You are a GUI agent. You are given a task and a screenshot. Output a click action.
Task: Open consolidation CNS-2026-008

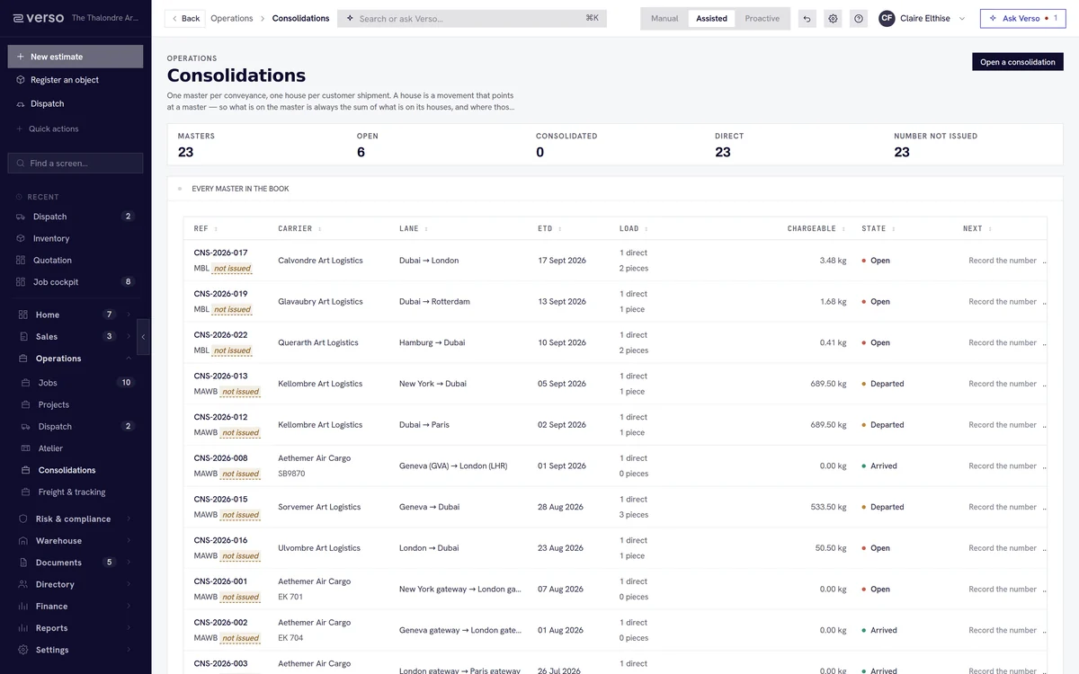(x=220, y=458)
